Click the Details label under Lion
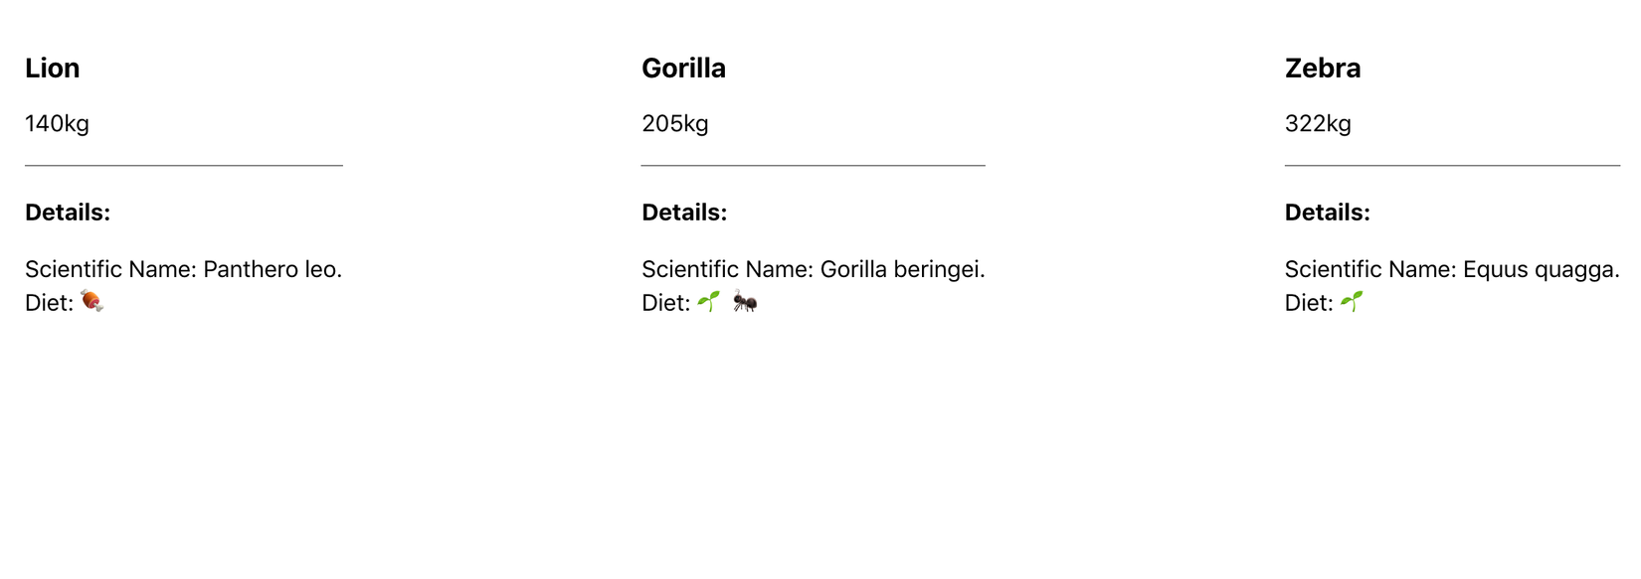Viewport: 1641px width, 579px height. pos(68,213)
